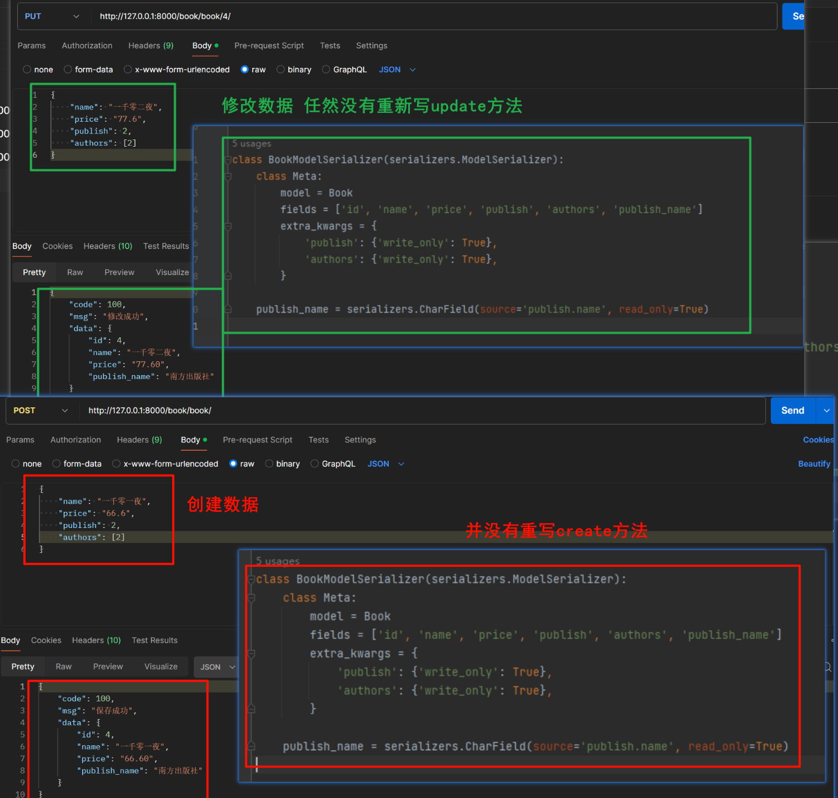Open Tests tab in PUT request window
This screenshot has width=838, height=798.
(330, 46)
